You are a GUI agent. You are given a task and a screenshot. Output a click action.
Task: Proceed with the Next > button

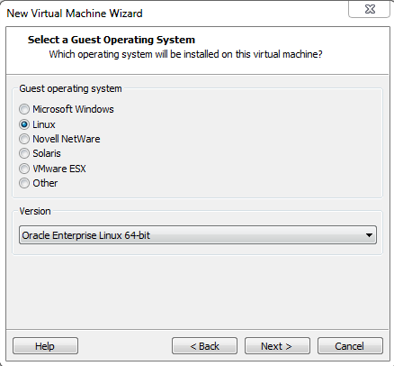(277, 346)
